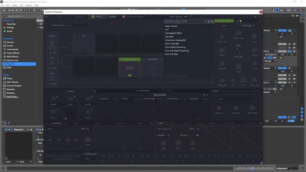This screenshot has width=306, height=172.
Task: Open the Clips category
Action: (x=9, y=67)
